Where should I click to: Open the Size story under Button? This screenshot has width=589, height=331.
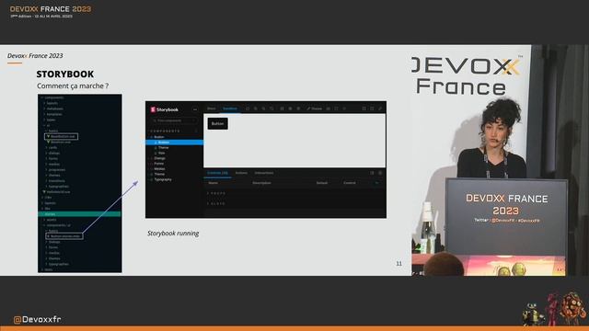(x=161, y=153)
